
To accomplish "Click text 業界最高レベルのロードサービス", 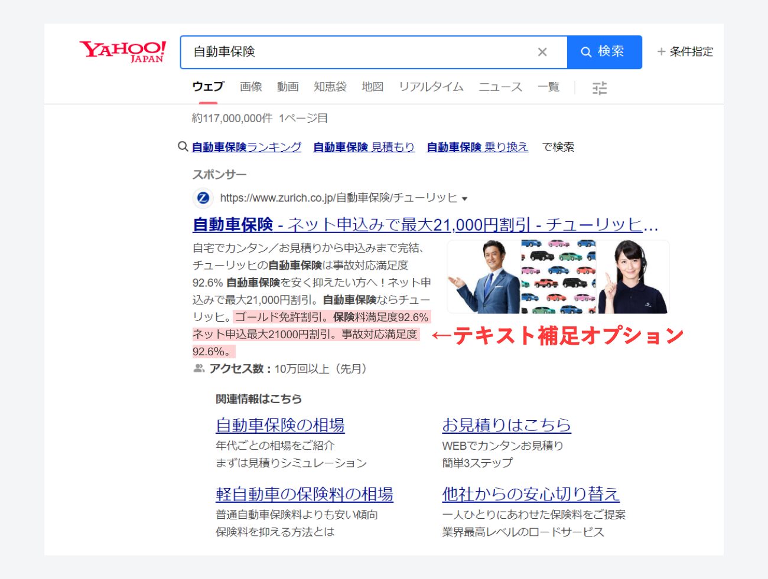I will [x=523, y=532].
